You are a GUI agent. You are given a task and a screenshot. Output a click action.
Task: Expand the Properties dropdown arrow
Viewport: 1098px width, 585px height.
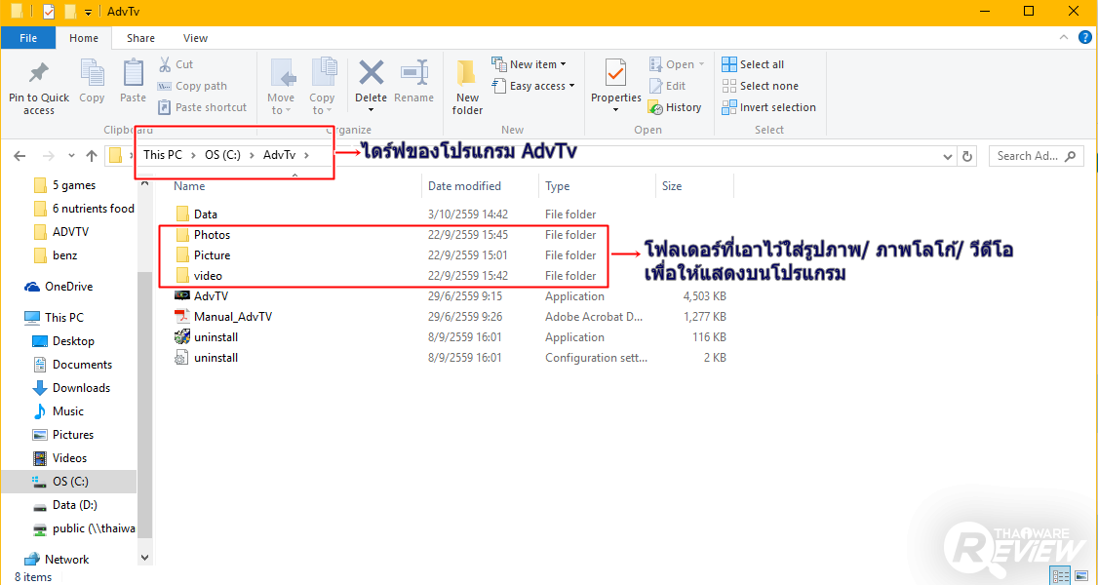(615, 110)
